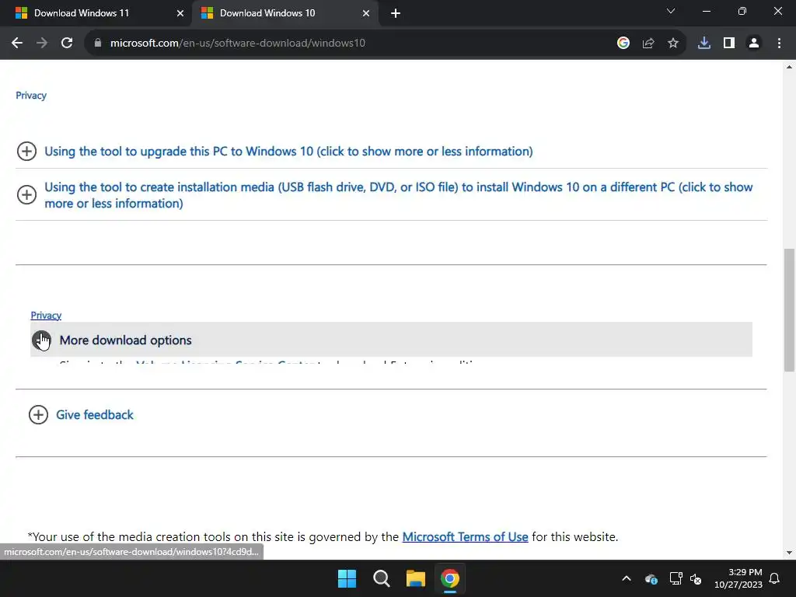Open Chrome downloads icon
This screenshot has width=796, height=597.
(703, 44)
